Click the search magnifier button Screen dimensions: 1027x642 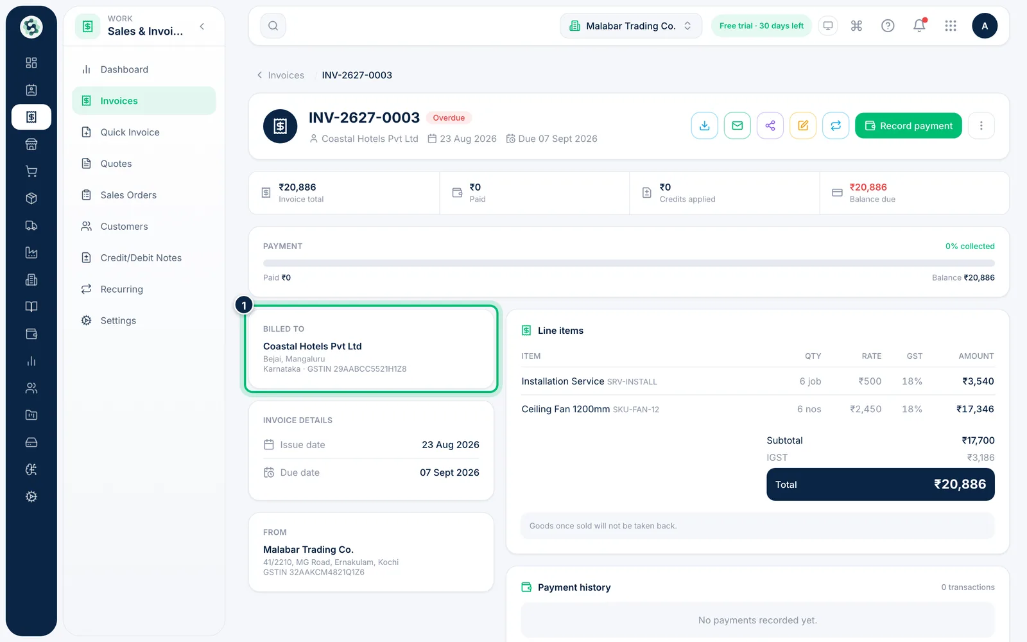tap(273, 26)
